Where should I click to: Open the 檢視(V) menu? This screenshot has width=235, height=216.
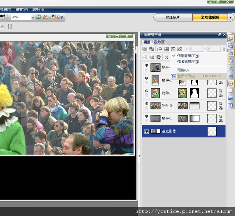pyautogui.click(x=5, y=9)
